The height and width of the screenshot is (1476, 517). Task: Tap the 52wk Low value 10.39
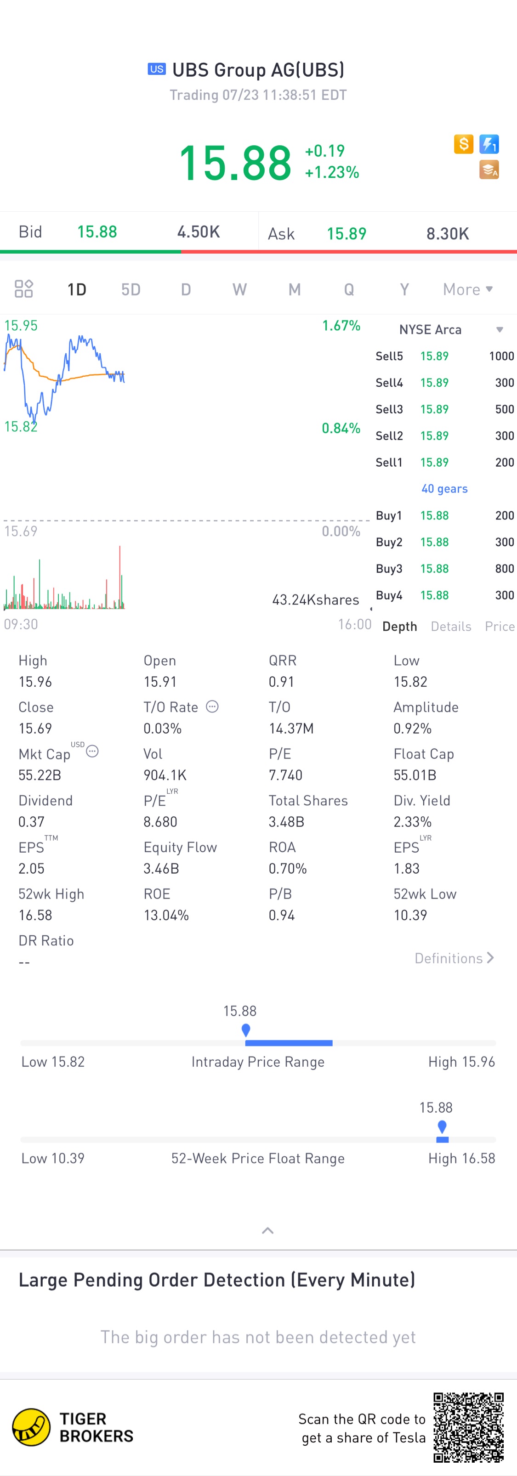click(410, 915)
